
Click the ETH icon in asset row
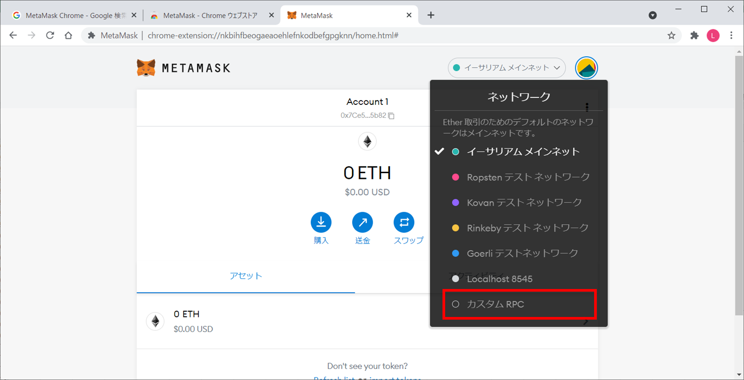155,321
